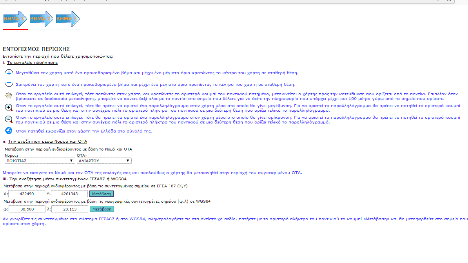The width and height of the screenshot is (468, 263).
Task: Click text 'Αν γνωρίζετε τις συντεταγμένες στο σύστημα ΕΓΣΑ87'
Action: point(235,221)
